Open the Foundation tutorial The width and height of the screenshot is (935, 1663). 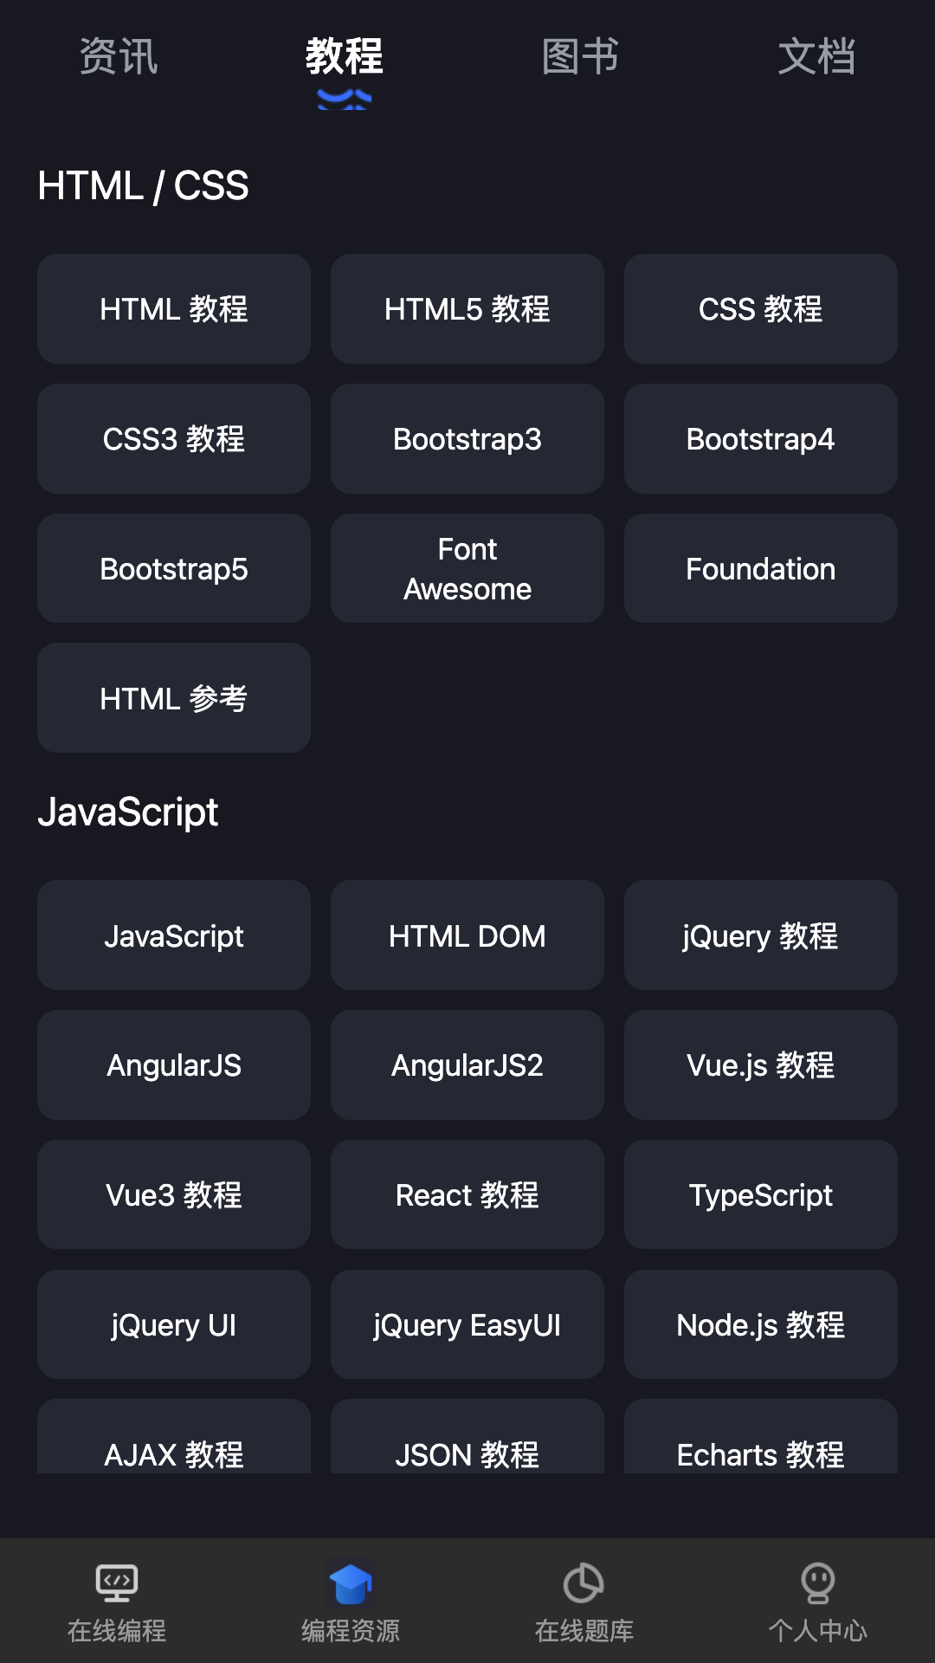coord(760,569)
